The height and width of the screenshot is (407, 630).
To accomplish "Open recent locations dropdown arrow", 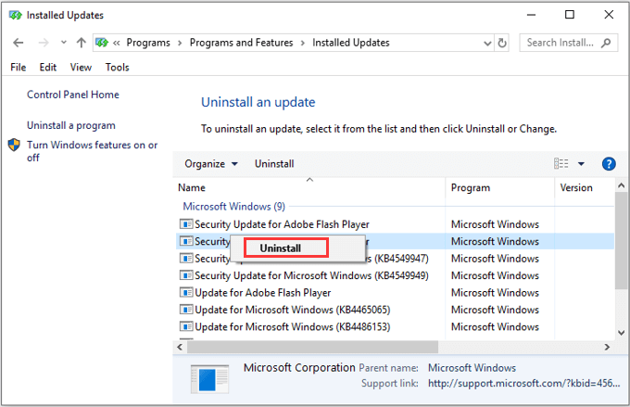I will (x=64, y=43).
